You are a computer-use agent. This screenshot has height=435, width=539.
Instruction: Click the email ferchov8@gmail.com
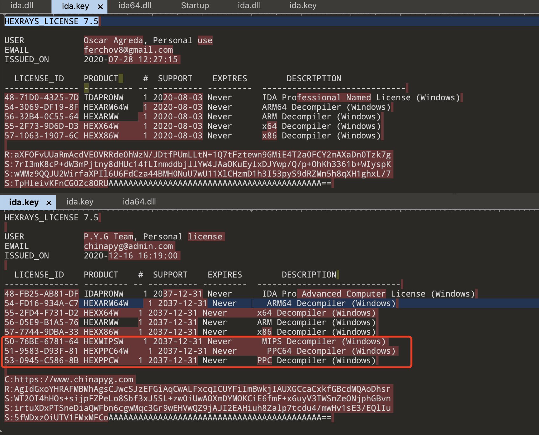click(128, 50)
